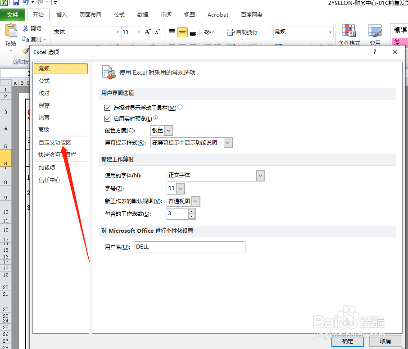Screen dimensions: 408x349
Task: Open the number format dropdown (常规)
Action: tap(330, 32)
